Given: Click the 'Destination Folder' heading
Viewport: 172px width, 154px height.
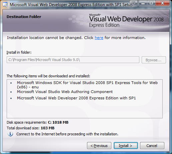Looking at the screenshot, I should pyautogui.click(x=24, y=17).
